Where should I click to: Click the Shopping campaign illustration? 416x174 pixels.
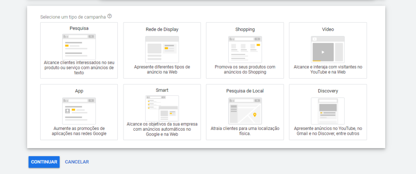(245, 49)
